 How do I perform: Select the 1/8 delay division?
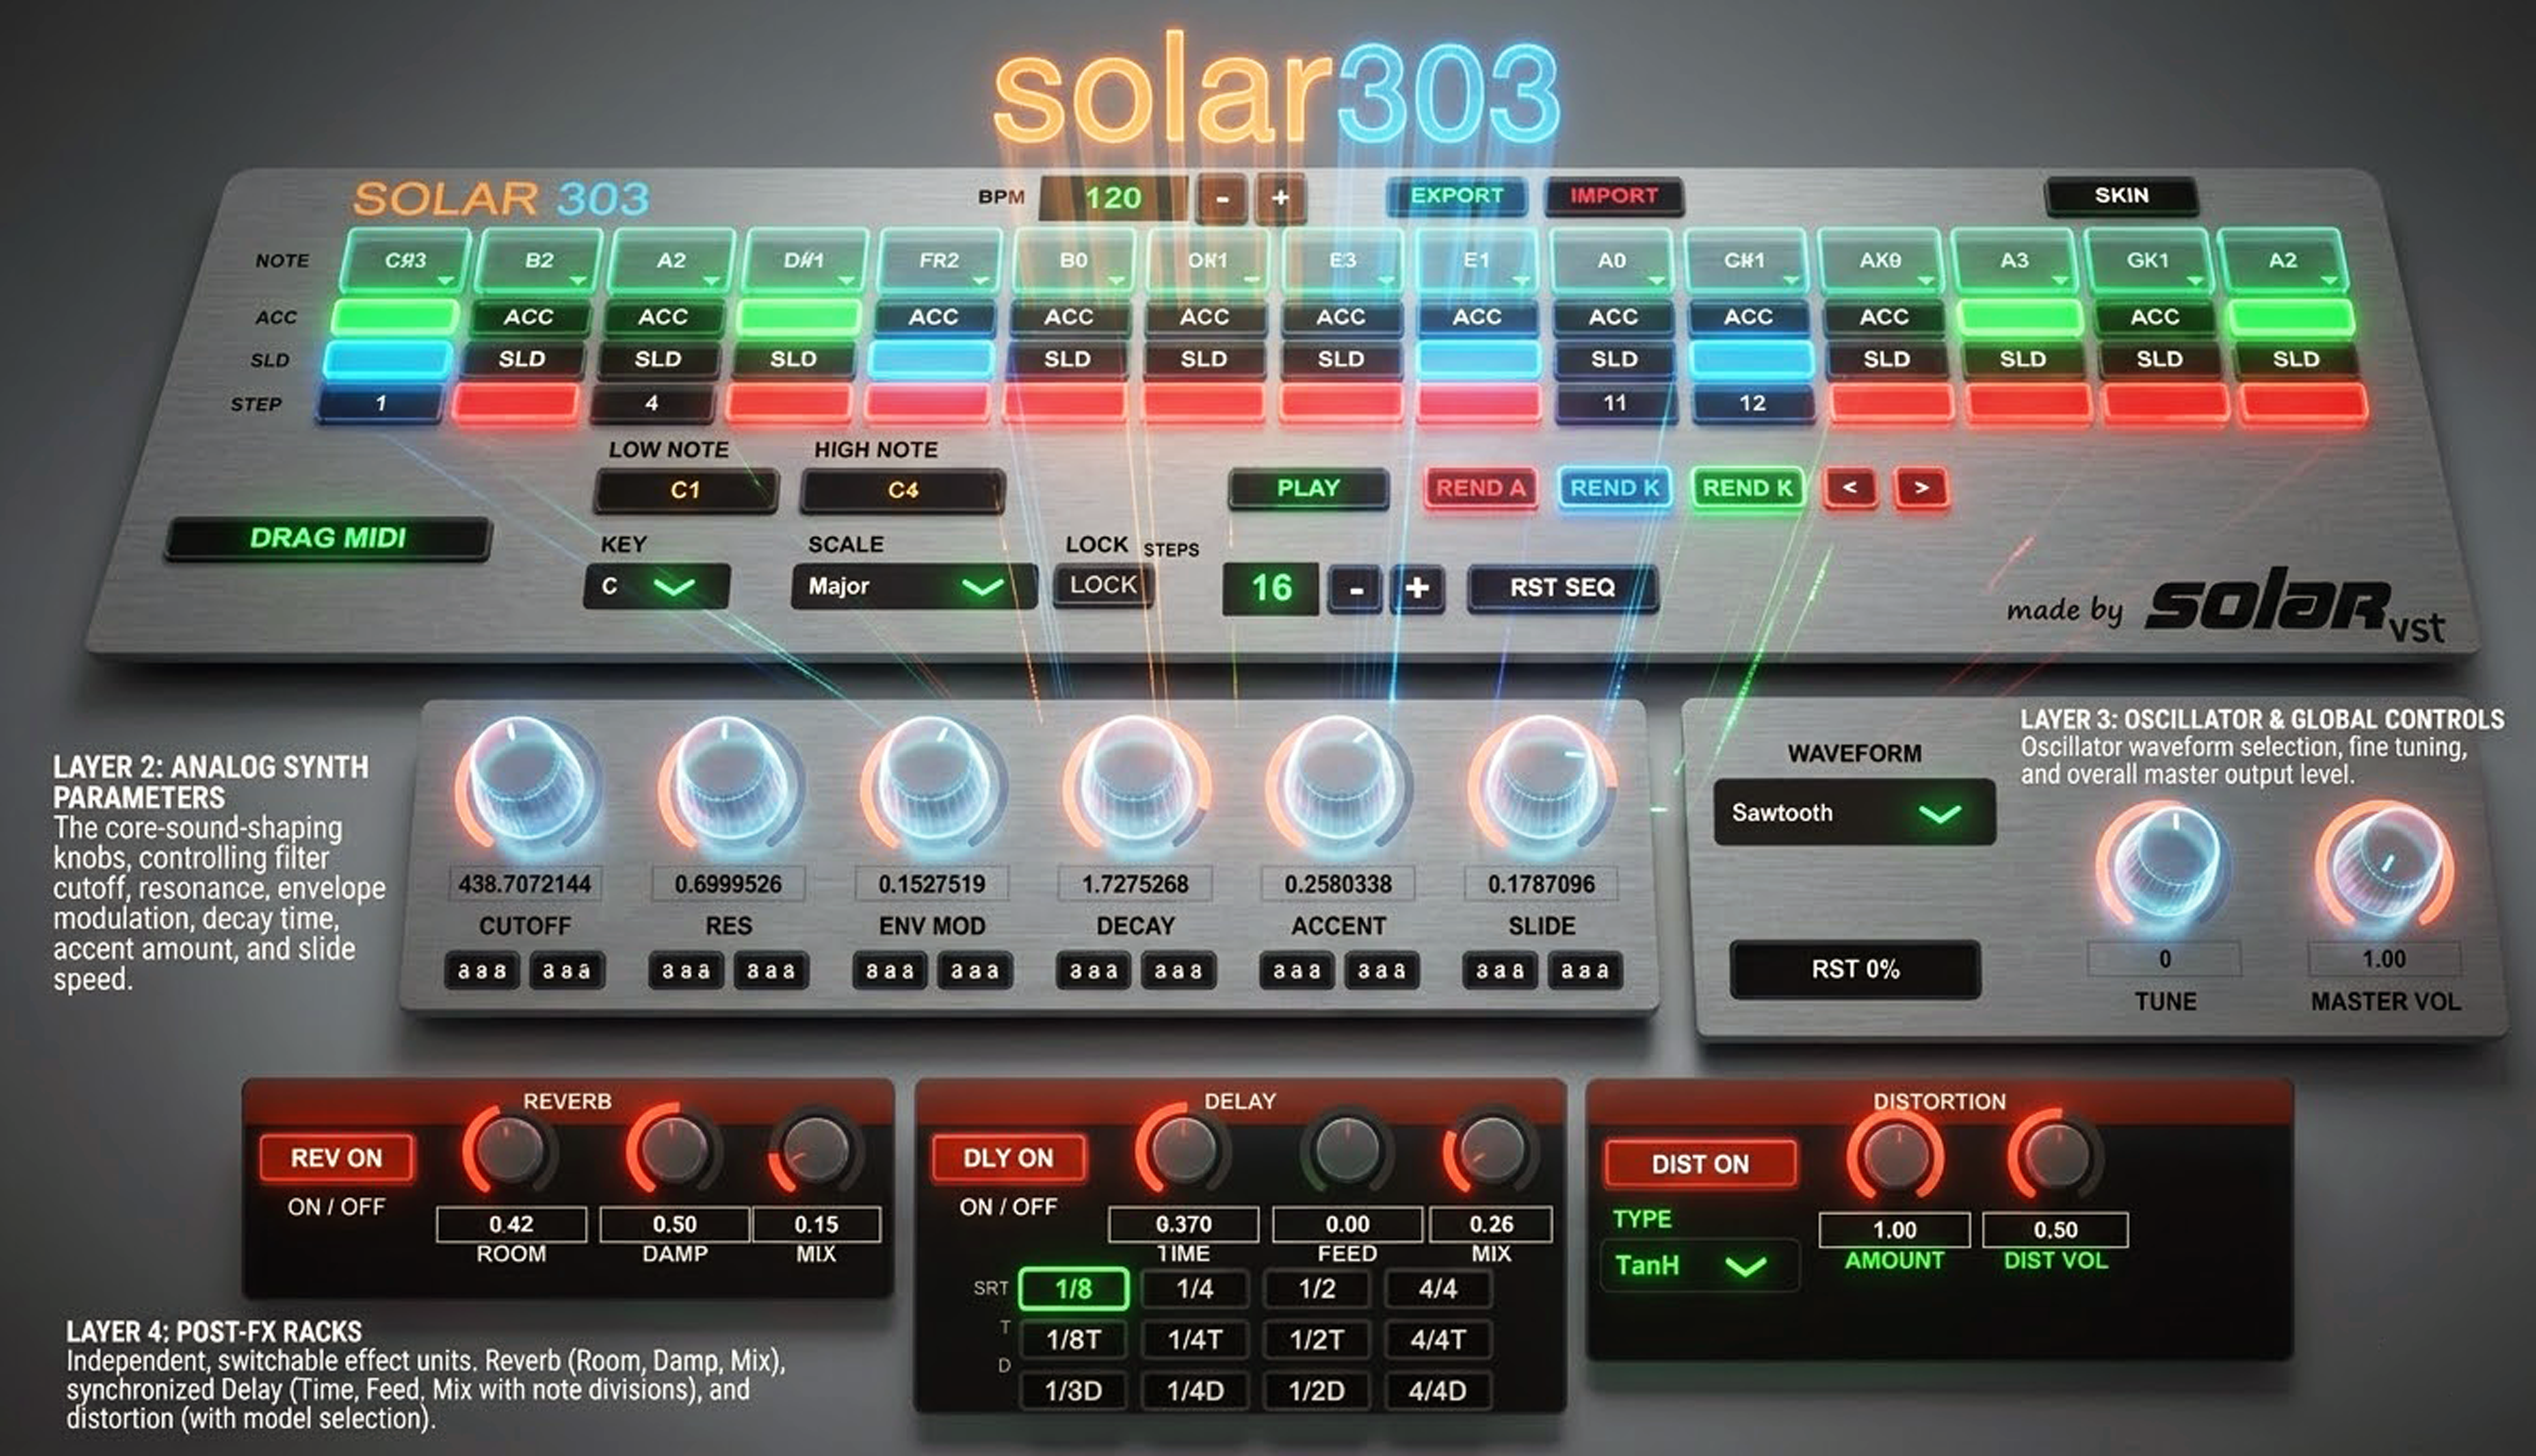coord(1074,1289)
